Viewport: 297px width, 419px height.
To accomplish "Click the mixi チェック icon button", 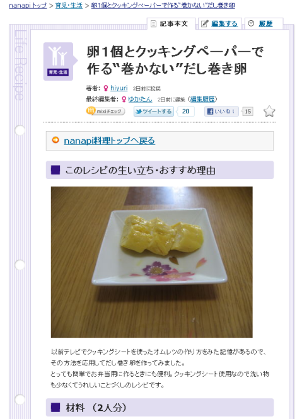I will [105, 111].
